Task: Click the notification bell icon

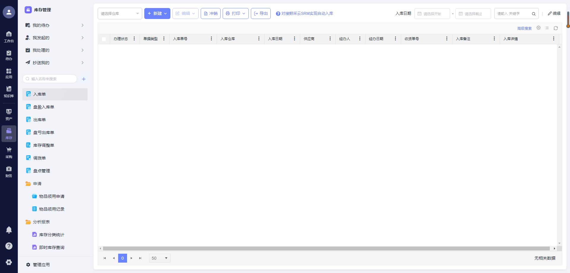Action: pyautogui.click(x=9, y=230)
